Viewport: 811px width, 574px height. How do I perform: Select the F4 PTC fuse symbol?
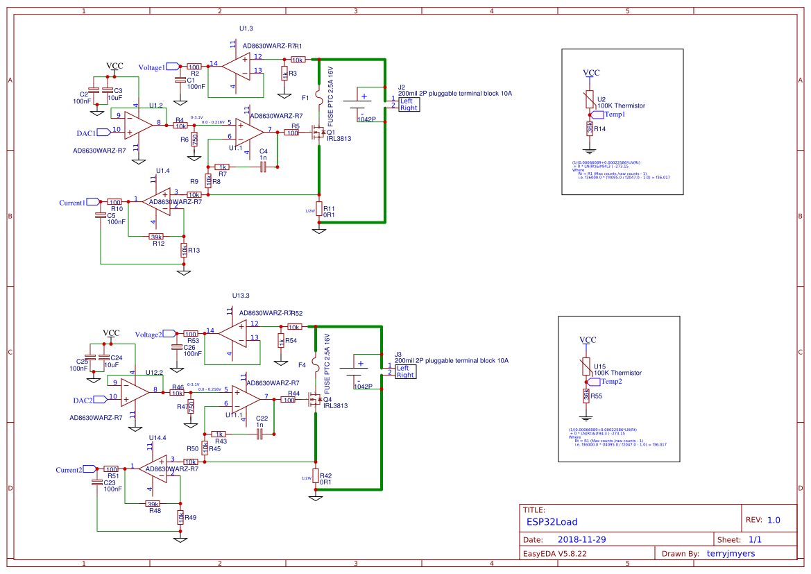coord(316,364)
